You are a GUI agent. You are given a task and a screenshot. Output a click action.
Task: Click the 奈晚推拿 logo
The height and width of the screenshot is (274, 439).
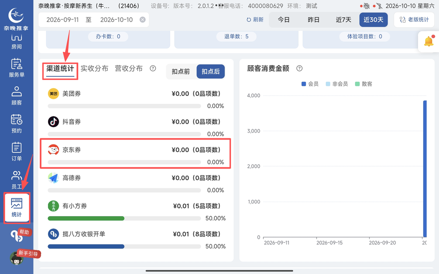coord(16,18)
